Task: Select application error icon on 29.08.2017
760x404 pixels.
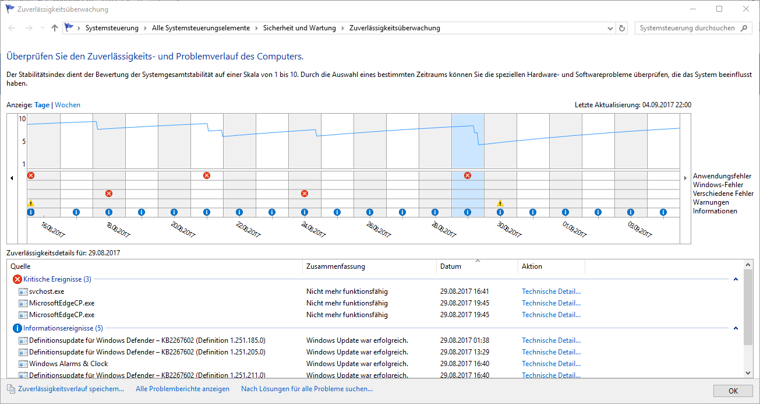Action: (x=468, y=175)
